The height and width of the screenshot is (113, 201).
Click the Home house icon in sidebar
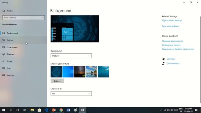click(x=3, y=11)
